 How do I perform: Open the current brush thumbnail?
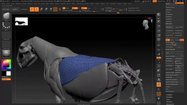(6, 17)
